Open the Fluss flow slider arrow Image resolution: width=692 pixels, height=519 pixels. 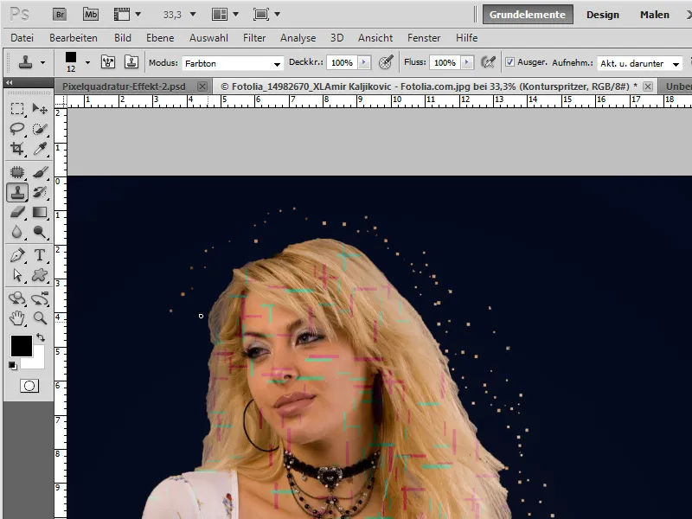tap(467, 62)
